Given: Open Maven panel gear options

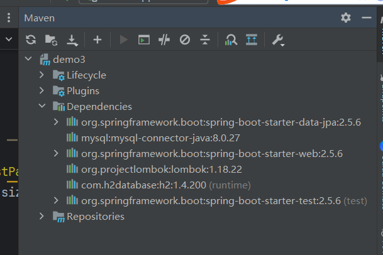Looking at the screenshot, I should click(346, 18).
